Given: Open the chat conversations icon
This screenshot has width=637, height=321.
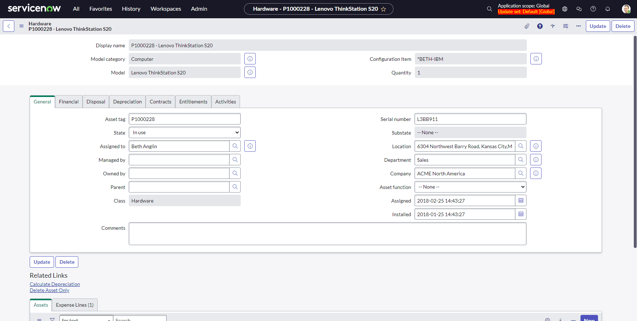Looking at the screenshot, I should (579, 9).
